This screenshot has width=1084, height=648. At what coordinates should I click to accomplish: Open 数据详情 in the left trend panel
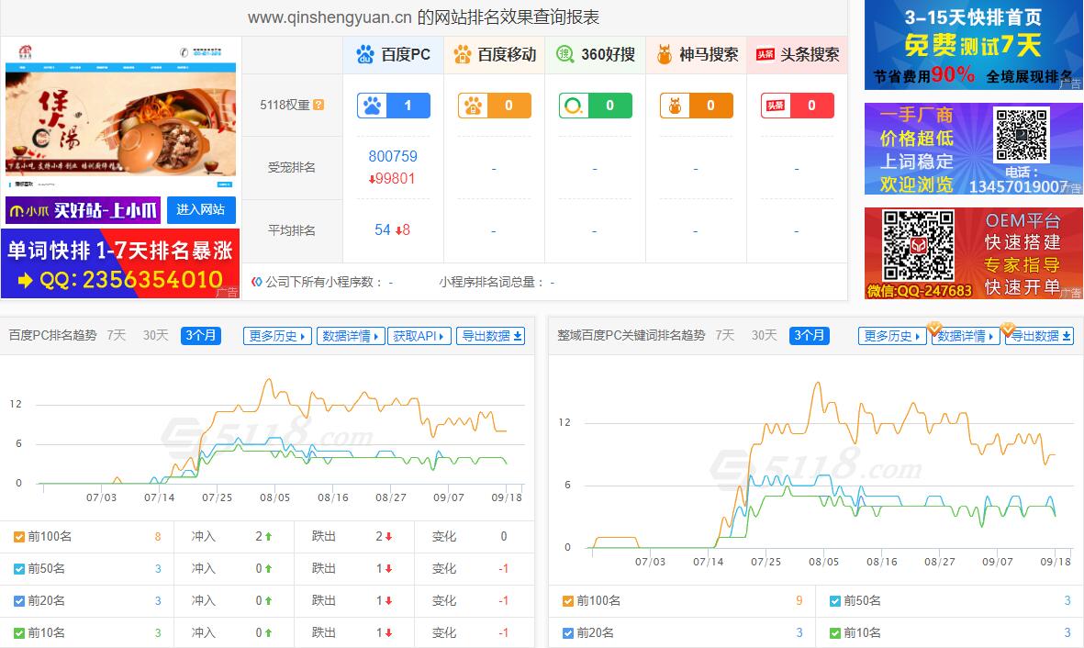click(x=351, y=336)
